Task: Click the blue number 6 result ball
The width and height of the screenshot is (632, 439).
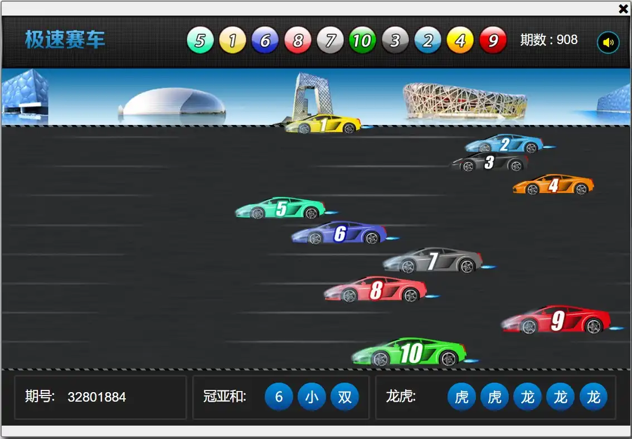Action: 265,41
